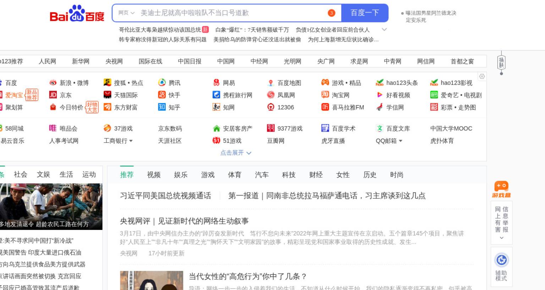
Task: Open the hao123头条 icon
Action: 379,83
